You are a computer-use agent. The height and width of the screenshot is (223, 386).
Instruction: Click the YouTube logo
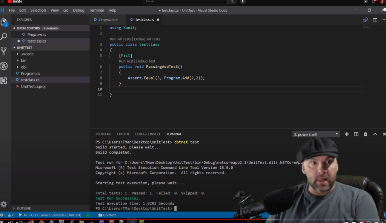point(15,2)
